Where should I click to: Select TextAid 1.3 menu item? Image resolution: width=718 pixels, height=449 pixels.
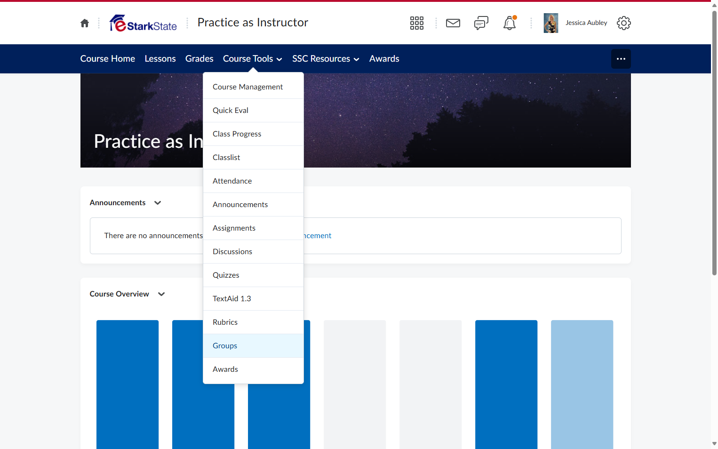[253, 299]
